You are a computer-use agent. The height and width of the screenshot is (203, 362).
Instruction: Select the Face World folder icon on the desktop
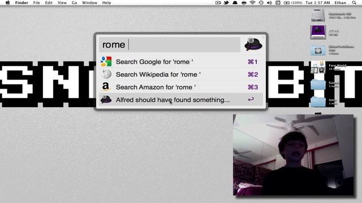click(x=318, y=67)
